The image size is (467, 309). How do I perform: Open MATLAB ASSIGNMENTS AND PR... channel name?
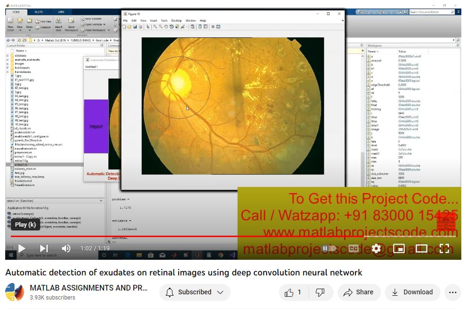coord(88,288)
